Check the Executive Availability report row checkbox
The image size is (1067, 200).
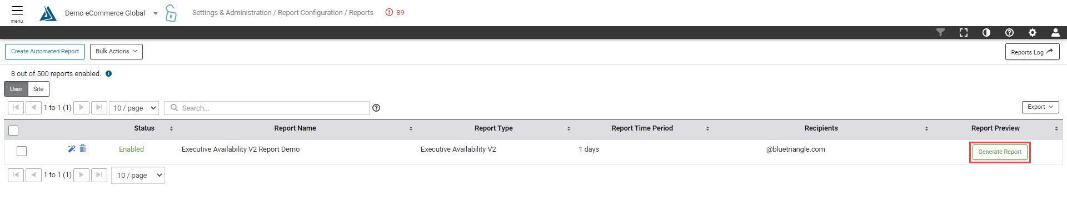[x=22, y=151]
